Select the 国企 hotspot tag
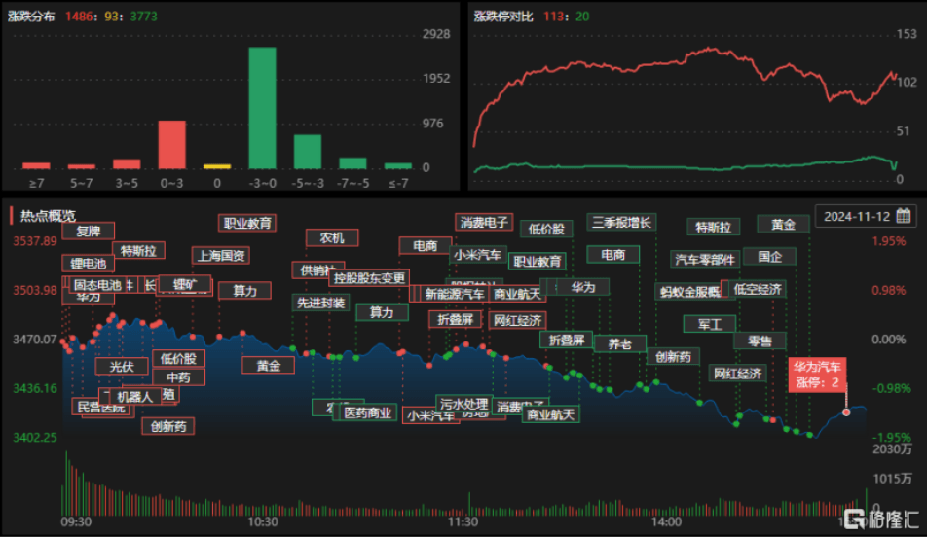Viewport: 927px width, 538px height. pos(769,256)
